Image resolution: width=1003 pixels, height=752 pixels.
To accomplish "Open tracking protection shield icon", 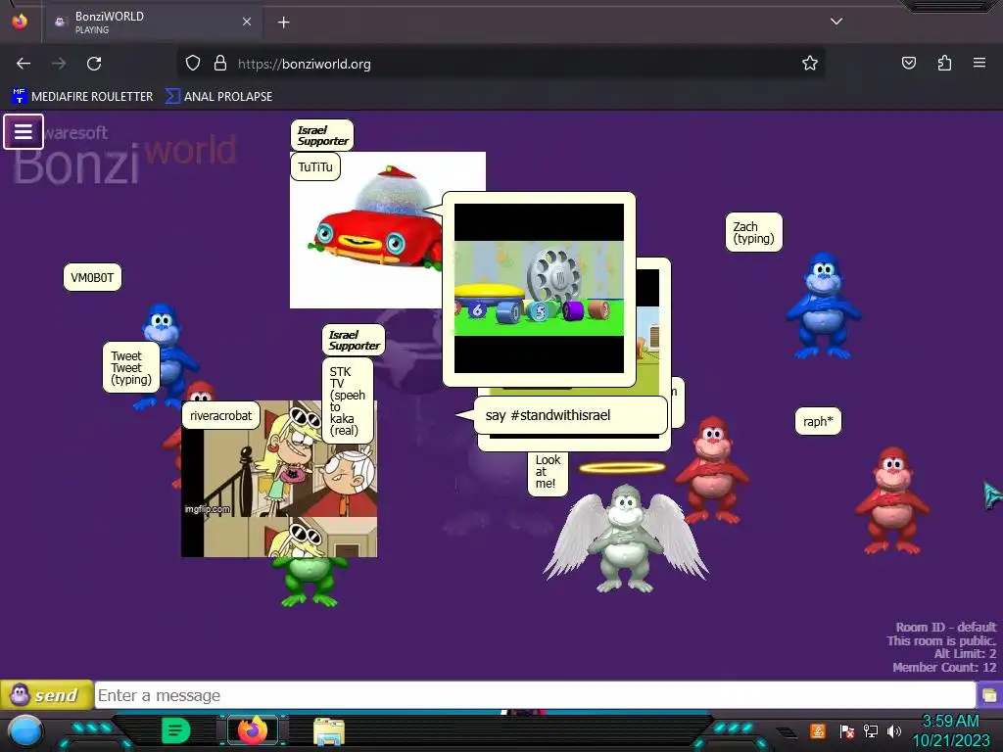I will pyautogui.click(x=193, y=64).
